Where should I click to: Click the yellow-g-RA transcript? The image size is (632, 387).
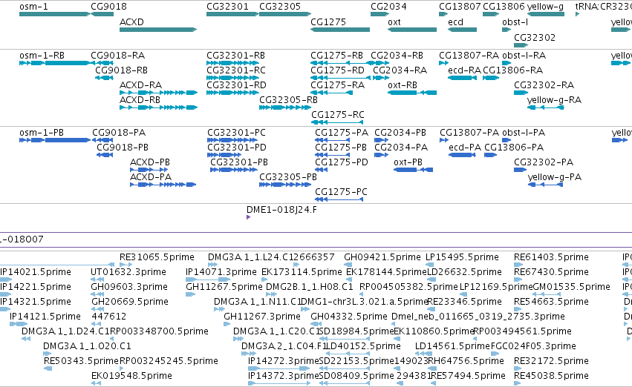click(546, 107)
